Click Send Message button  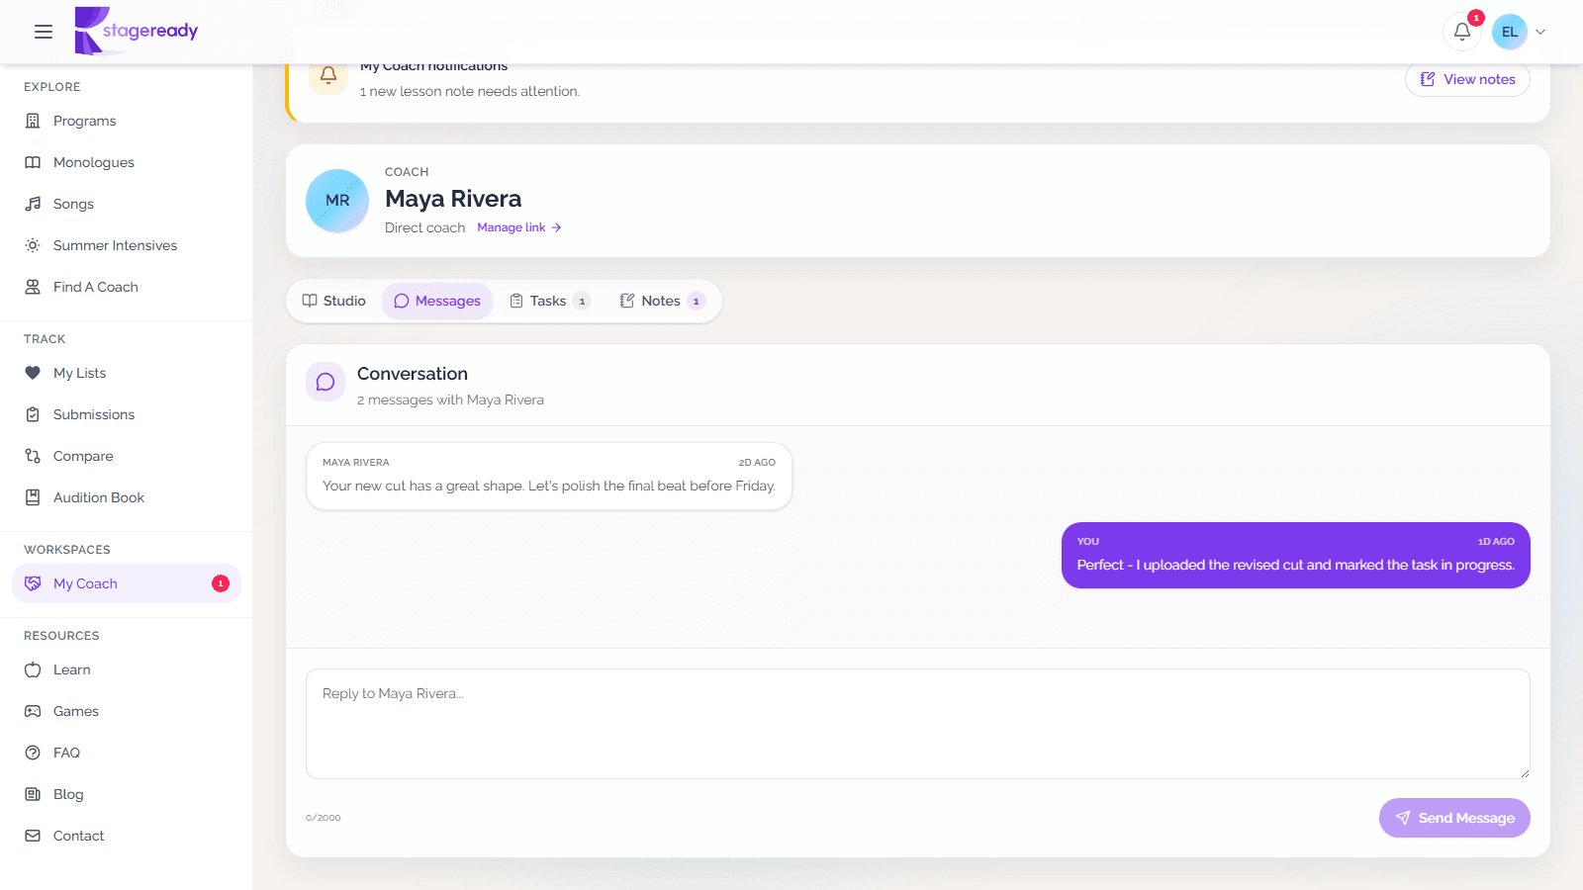click(1454, 818)
